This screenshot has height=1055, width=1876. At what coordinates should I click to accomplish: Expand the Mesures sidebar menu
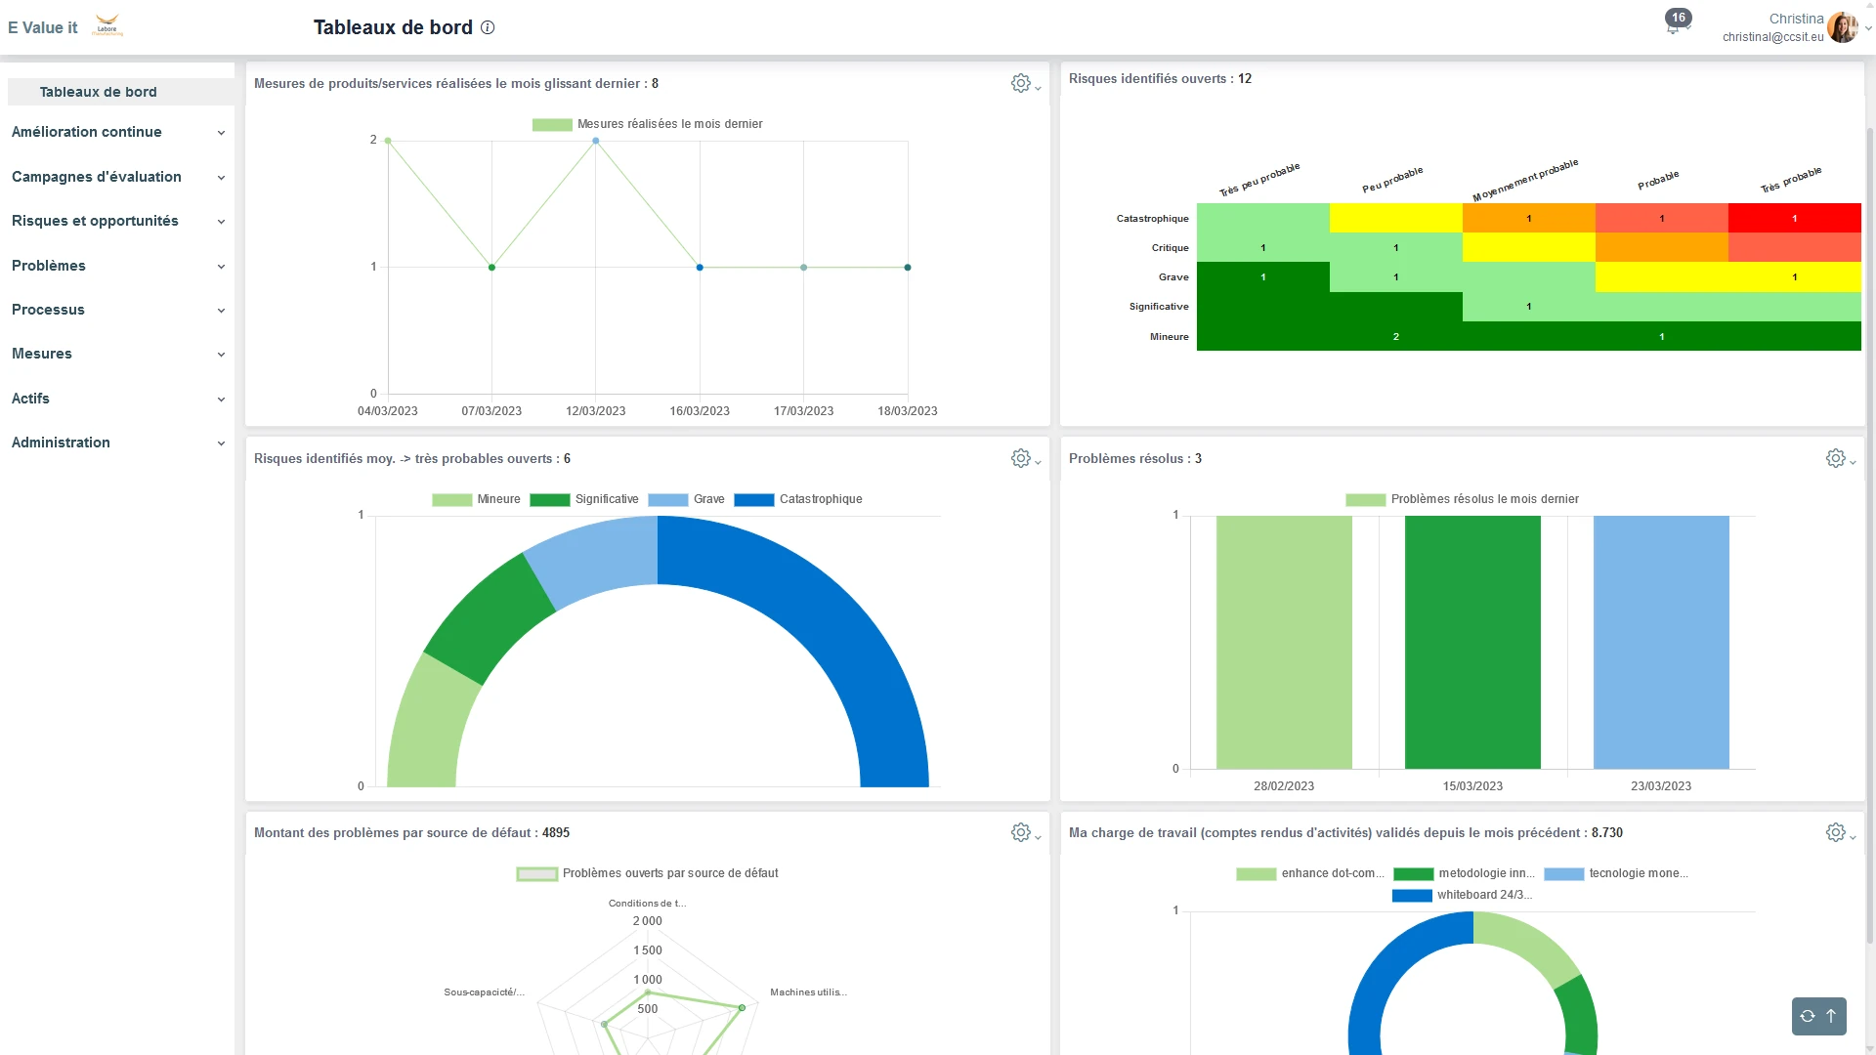point(117,354)
